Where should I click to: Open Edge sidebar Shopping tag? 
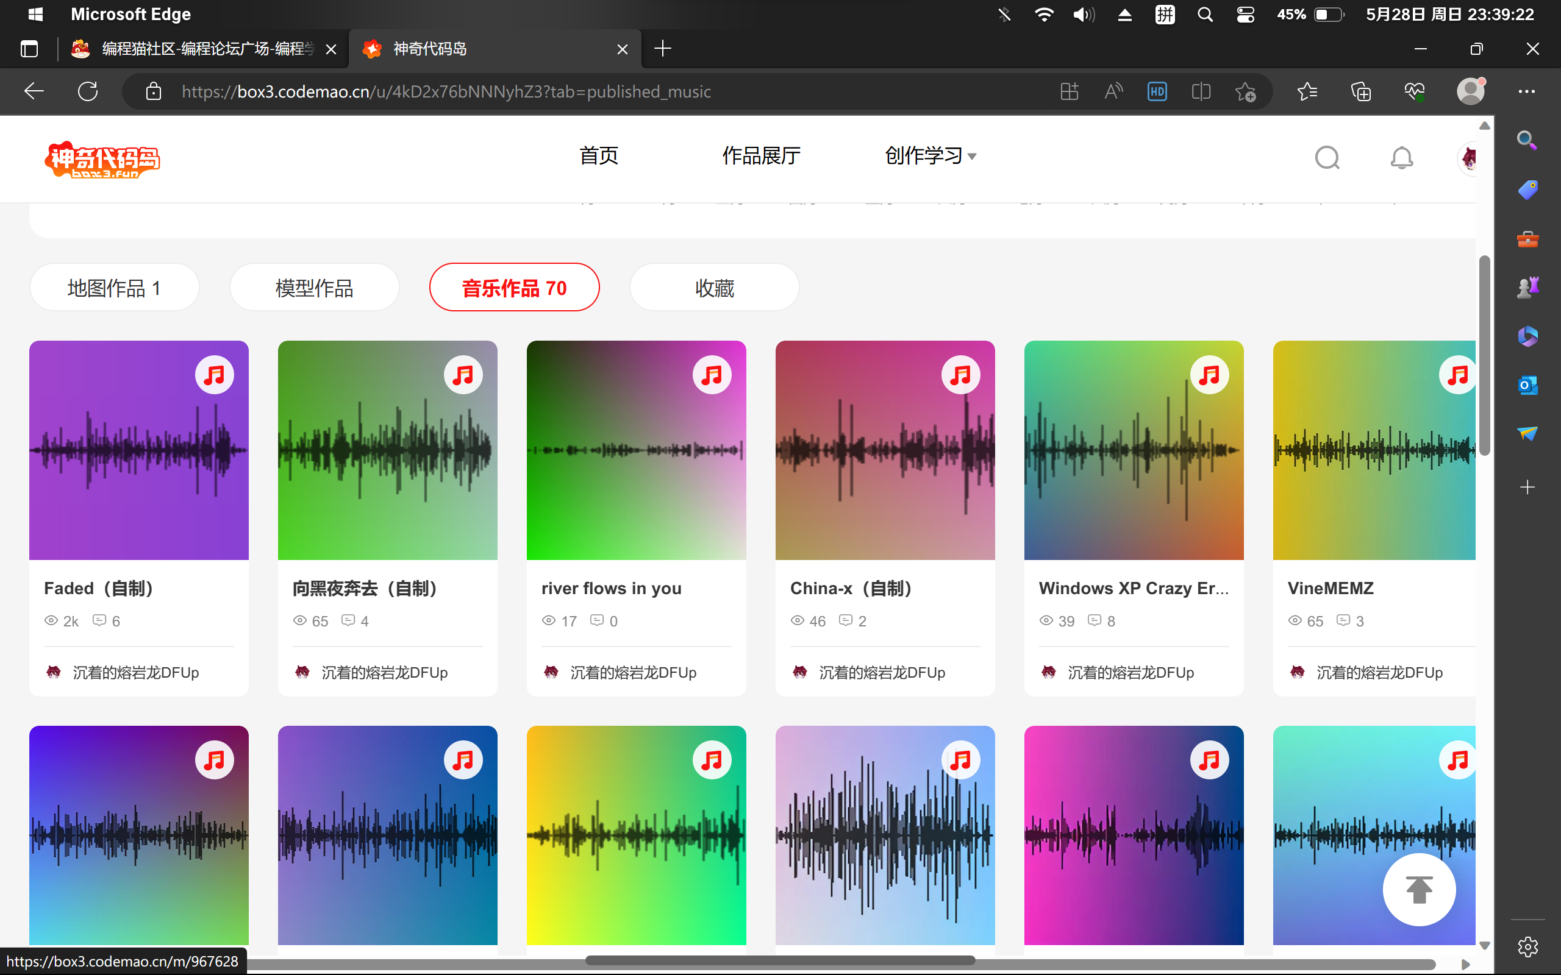click(1527, 190)
